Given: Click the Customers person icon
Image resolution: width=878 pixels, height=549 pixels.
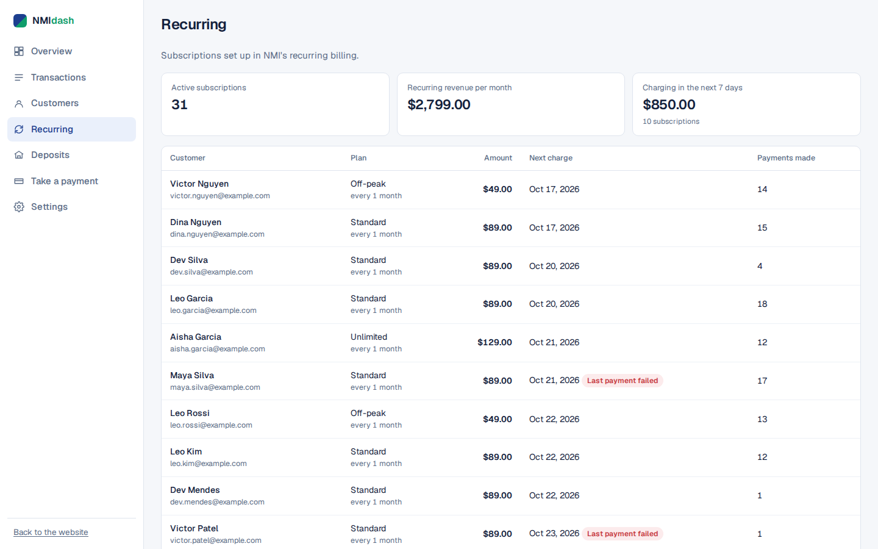Looking at the screenshot, I should (x=19, y=103).
